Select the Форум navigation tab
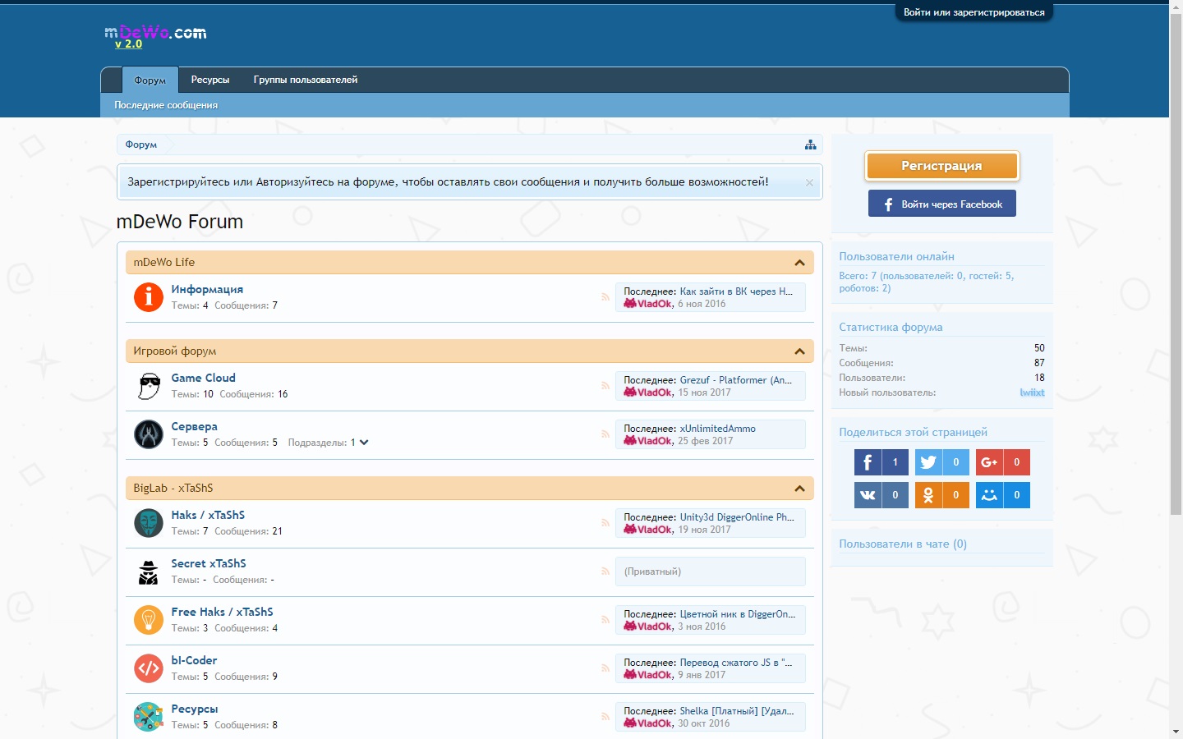Screen dimensions: 1183x739 click(150, 80)
